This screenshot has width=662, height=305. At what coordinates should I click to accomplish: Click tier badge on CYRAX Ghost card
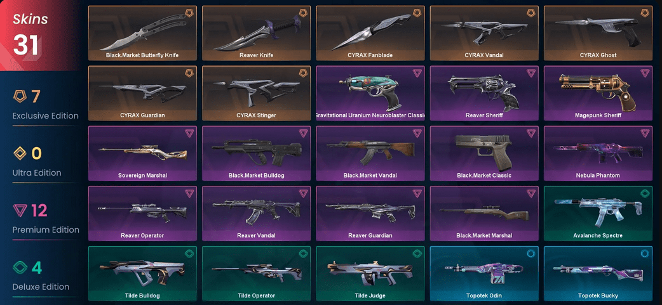tap(645, 13)
